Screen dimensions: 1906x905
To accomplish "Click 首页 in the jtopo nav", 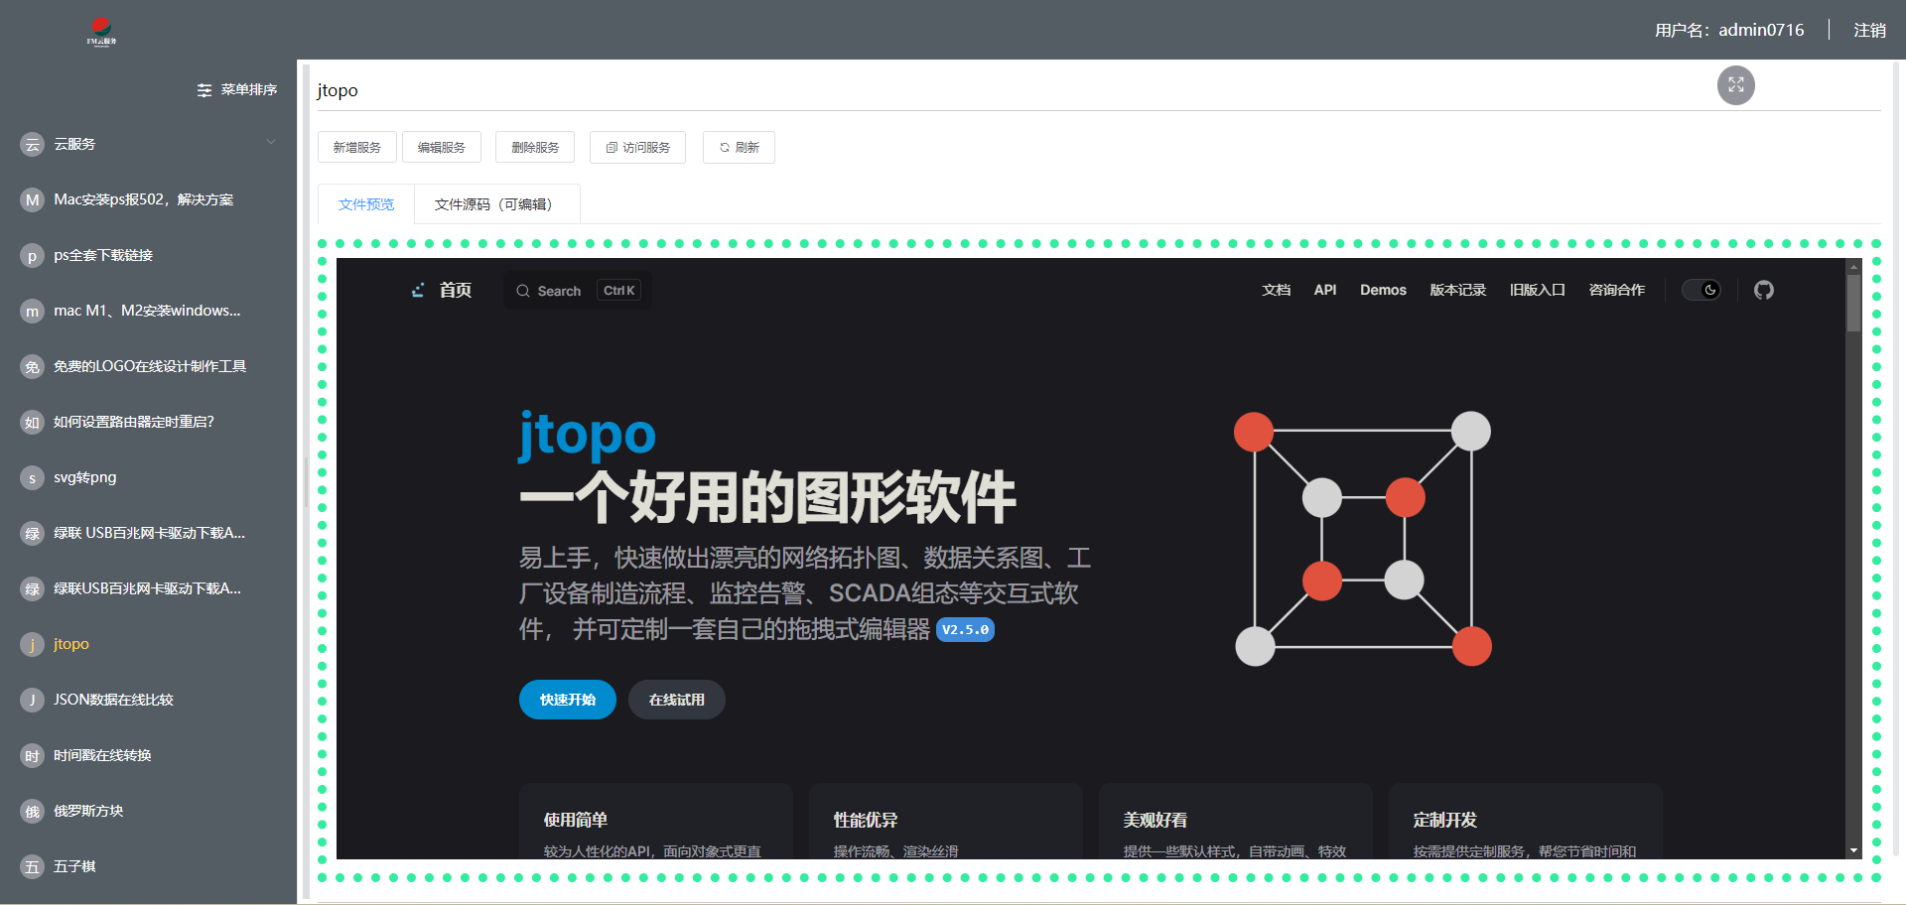I will click(456, 290).
